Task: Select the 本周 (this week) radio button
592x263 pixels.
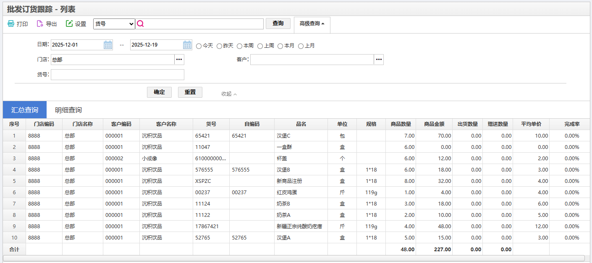Action: pyautogui.click(x=240, y=46)
